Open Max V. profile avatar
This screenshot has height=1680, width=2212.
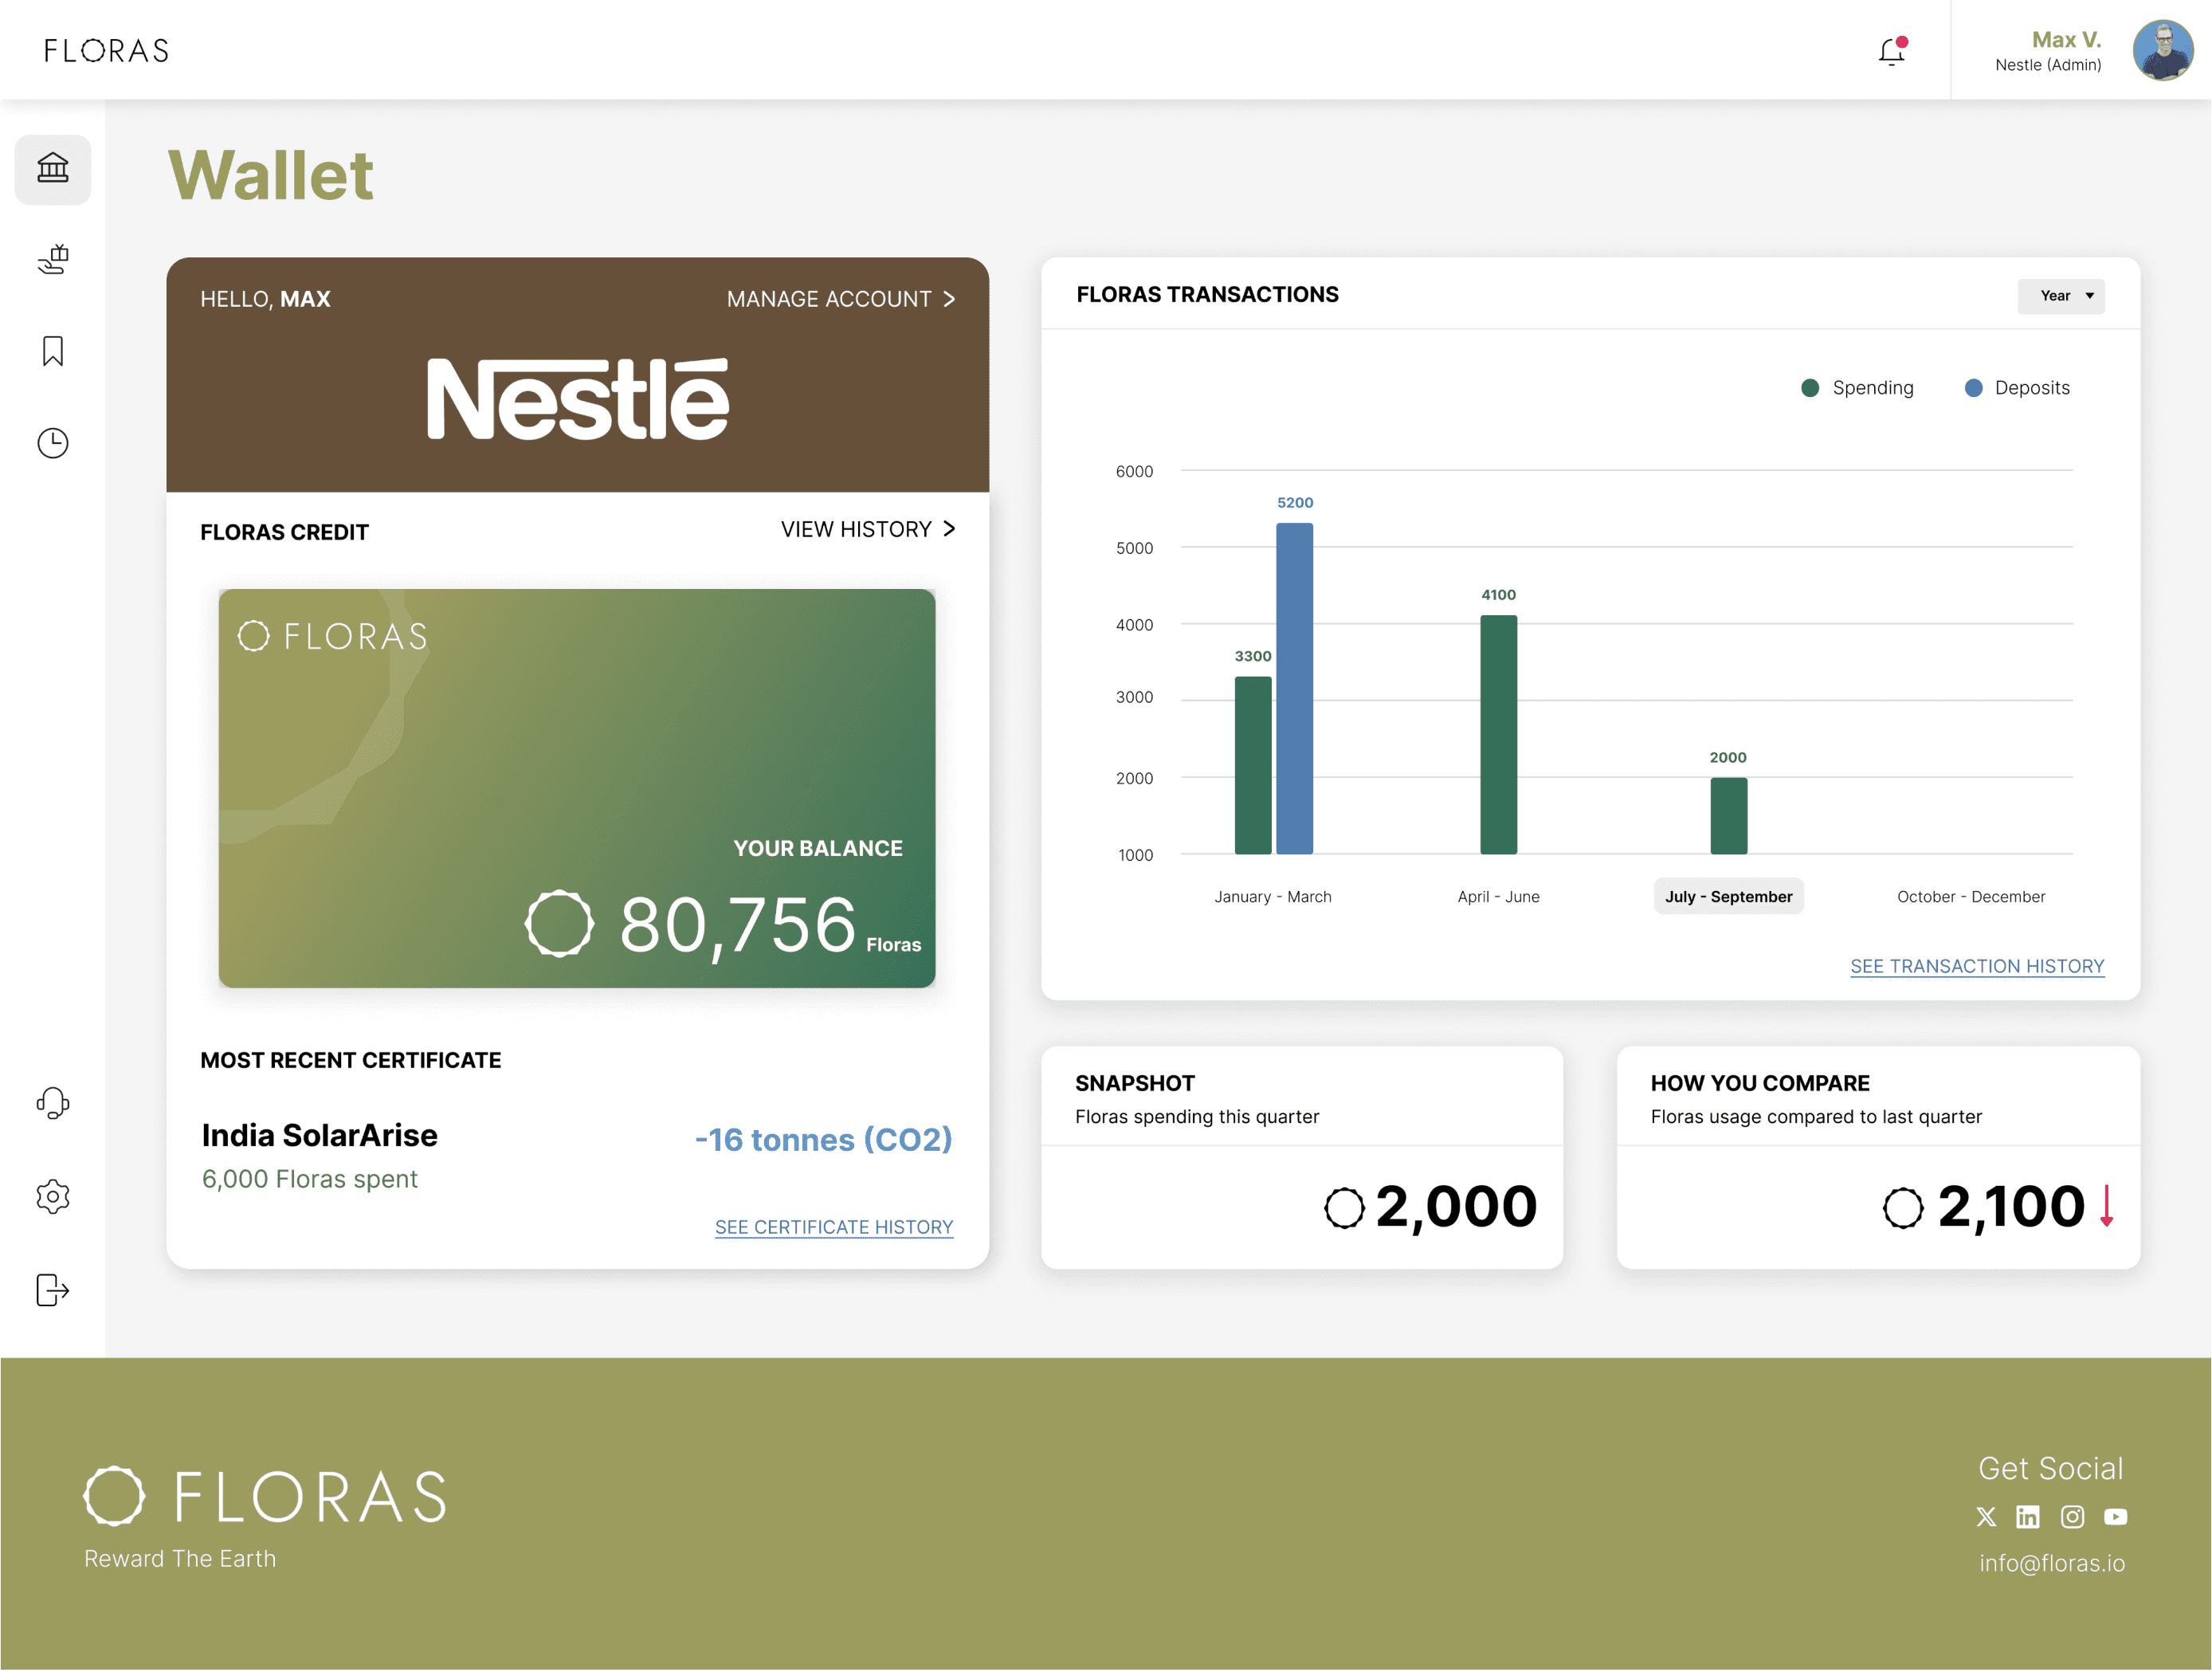click(x=2163, y=51)
